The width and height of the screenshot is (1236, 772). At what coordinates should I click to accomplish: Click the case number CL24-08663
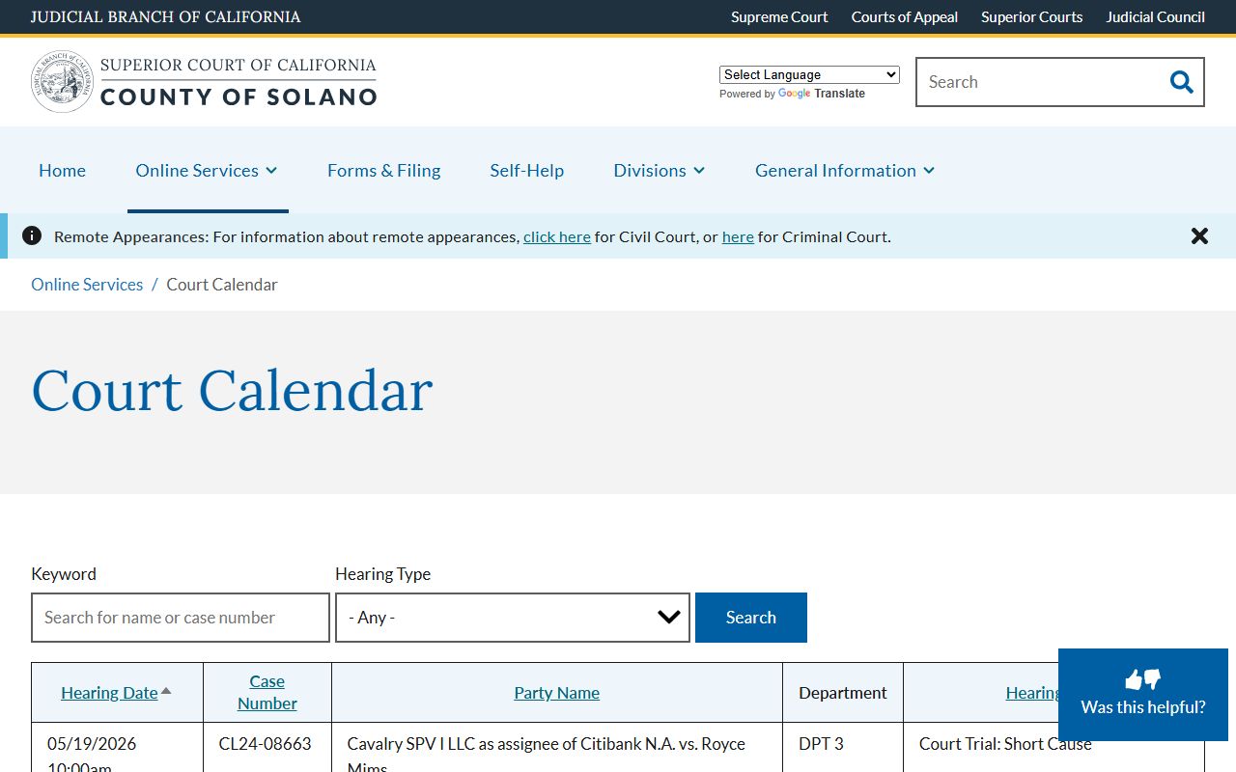tap(266, 744)
